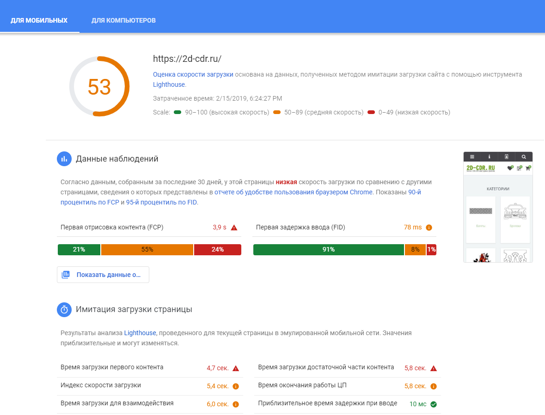Click the mobile page screenshot thumbnail
Image resolution: width=545 pixels, height=415 pixels.
498,207
